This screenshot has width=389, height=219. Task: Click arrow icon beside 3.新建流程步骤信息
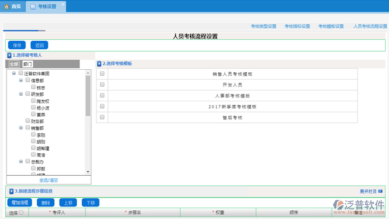[x=11, y=191]
